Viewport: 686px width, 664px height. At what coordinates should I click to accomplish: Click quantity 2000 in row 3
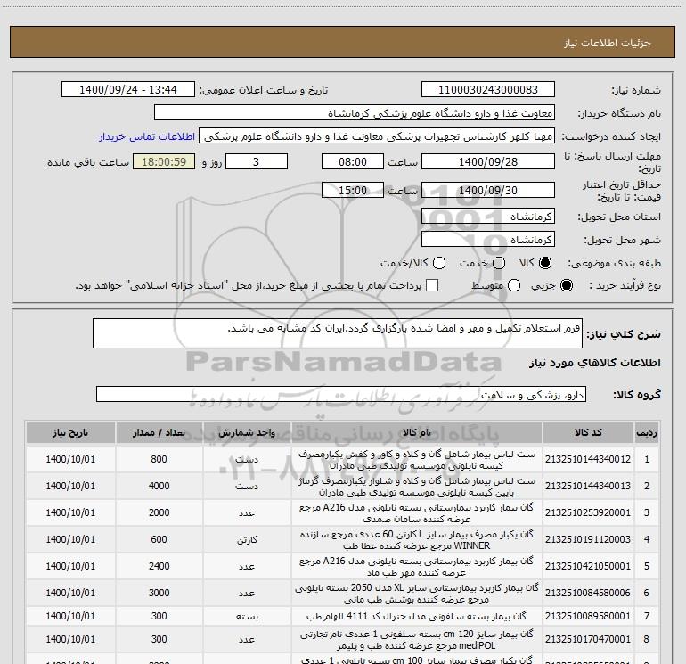(x=159, y=512)
